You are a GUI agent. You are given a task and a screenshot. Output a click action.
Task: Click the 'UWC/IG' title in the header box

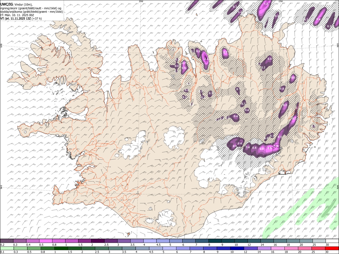pos(6,4)
